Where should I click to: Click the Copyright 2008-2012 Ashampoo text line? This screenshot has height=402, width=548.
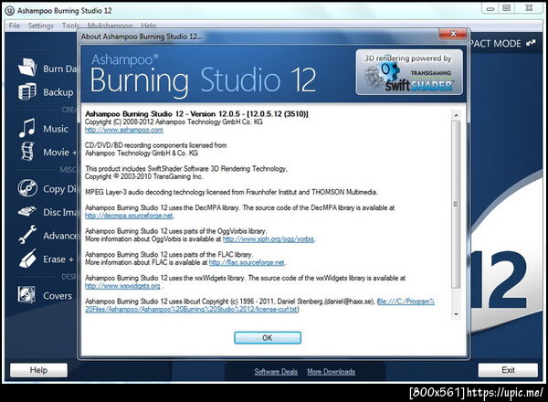tap(174, 122)
